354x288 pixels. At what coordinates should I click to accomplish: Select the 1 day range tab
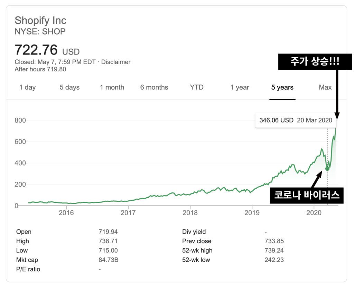(x=27, y=88)
